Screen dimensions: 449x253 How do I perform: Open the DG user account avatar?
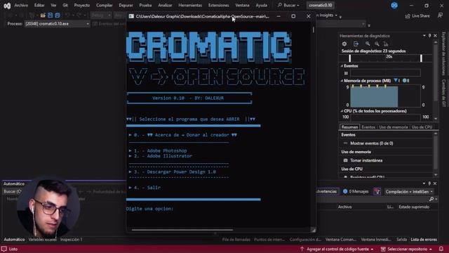click(x=394, y=6)
